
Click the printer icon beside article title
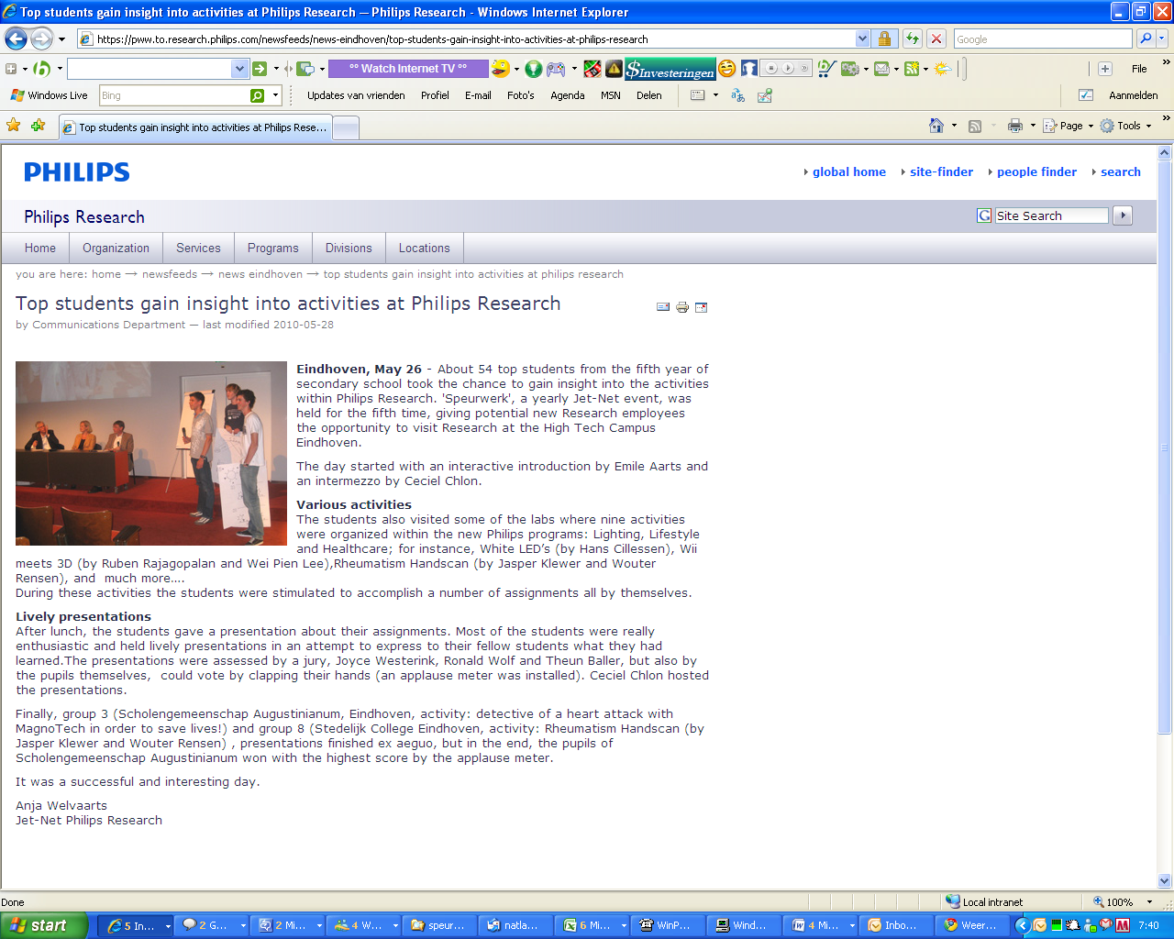[x=682, y=307]
